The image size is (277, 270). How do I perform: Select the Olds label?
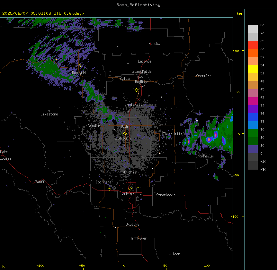pyautogui.click(x=125, y=126)
